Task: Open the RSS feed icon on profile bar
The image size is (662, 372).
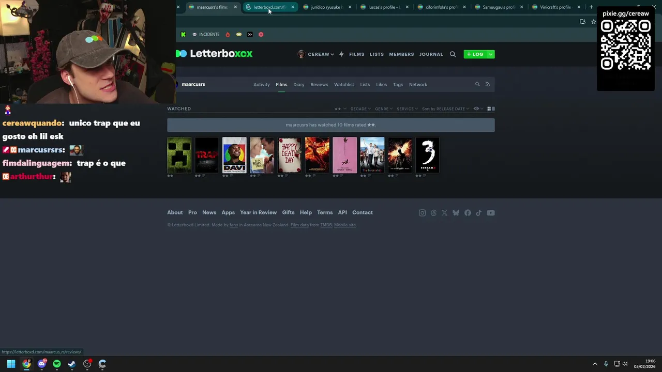Action: click(x=487, y=84)
